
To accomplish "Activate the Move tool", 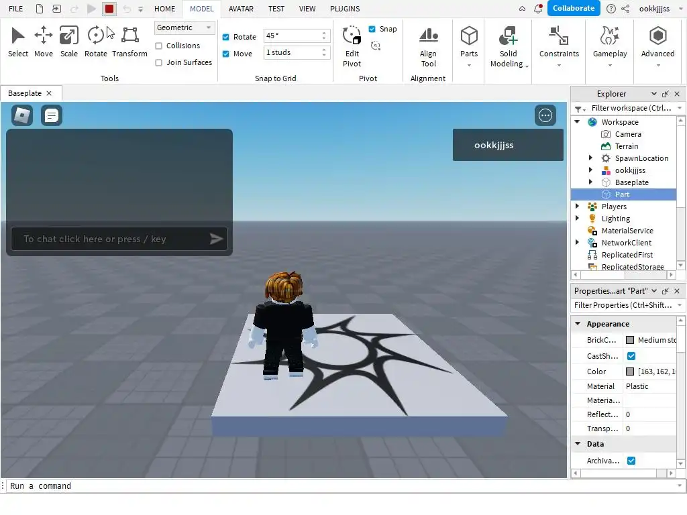I will (44, 42).
